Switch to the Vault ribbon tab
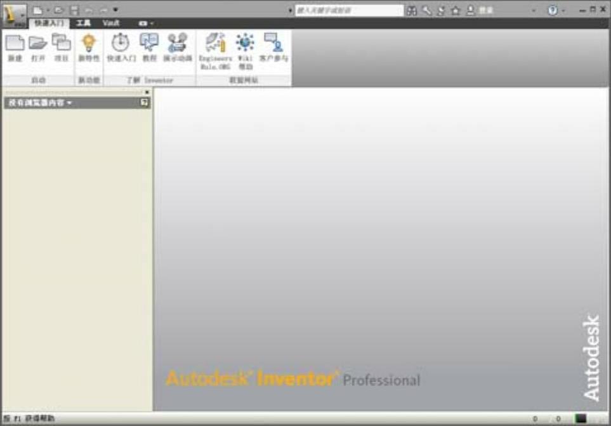Screen dimensions: 611x426 [110, 23]
